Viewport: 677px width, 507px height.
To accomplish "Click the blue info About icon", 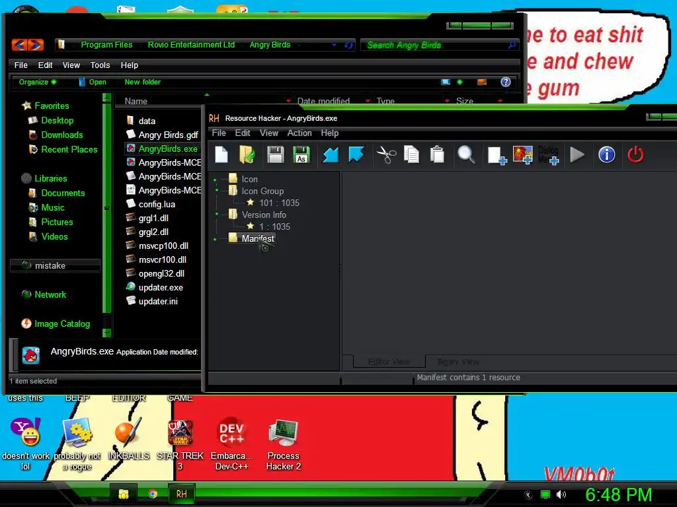I will point(607,154).
